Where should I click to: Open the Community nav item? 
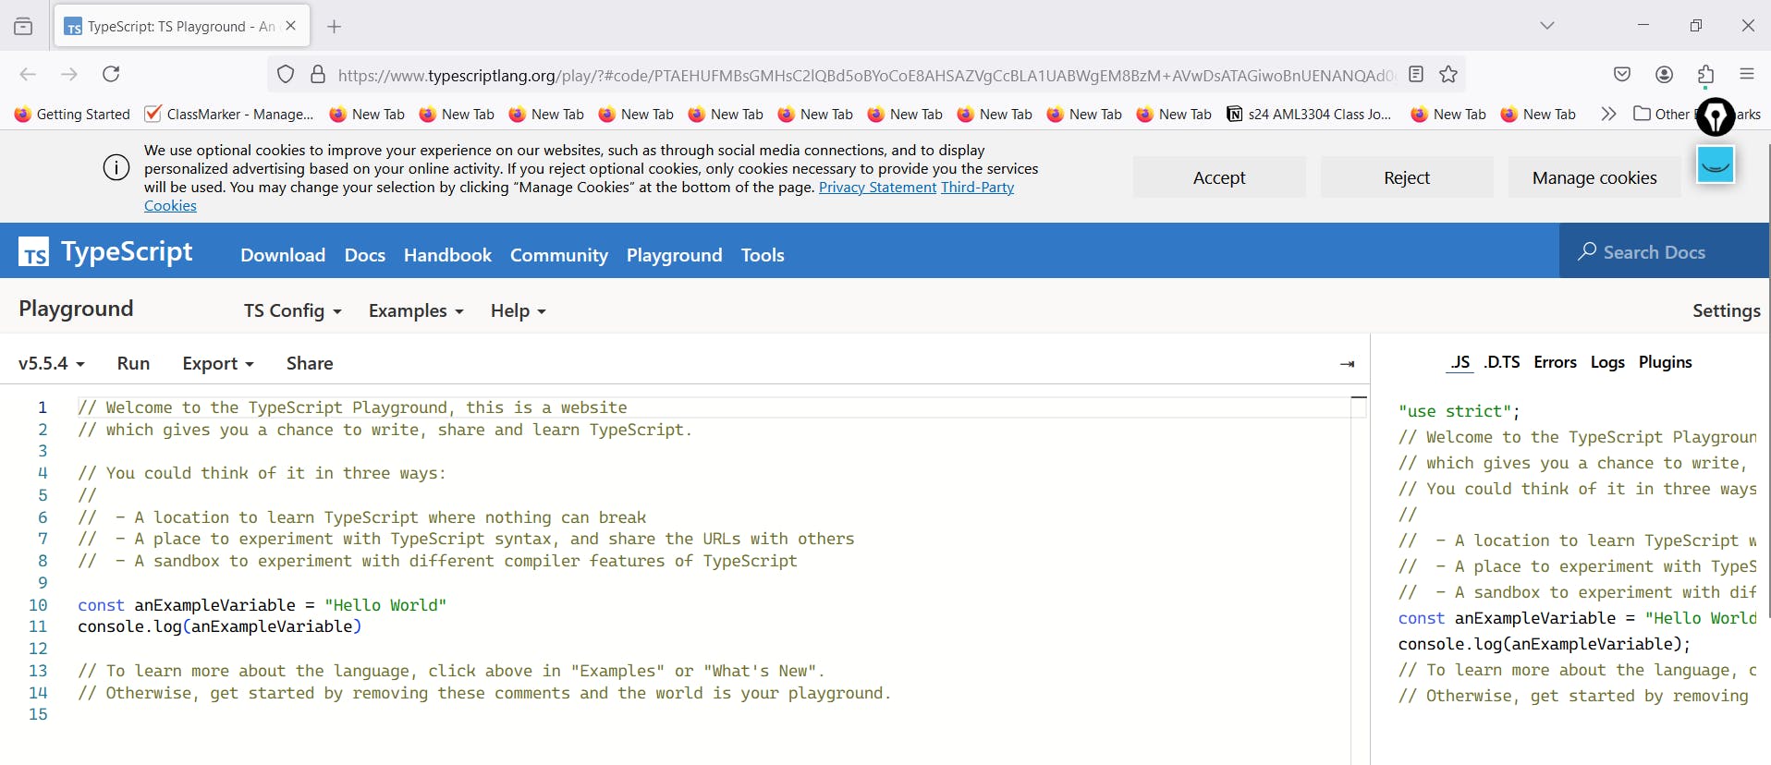coord(559,255)
